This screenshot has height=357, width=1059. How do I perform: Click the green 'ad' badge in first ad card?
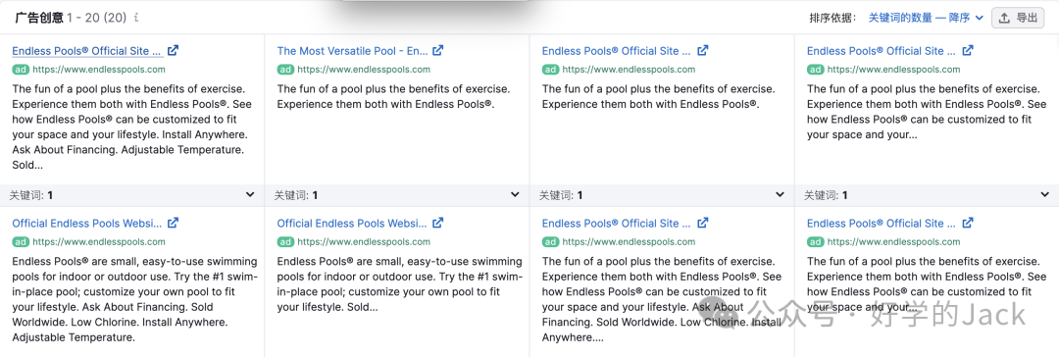click(21, 69)
